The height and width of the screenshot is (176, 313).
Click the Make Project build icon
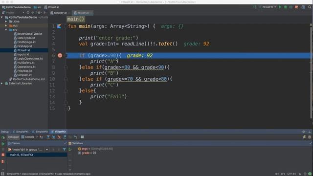click(255, 7)
